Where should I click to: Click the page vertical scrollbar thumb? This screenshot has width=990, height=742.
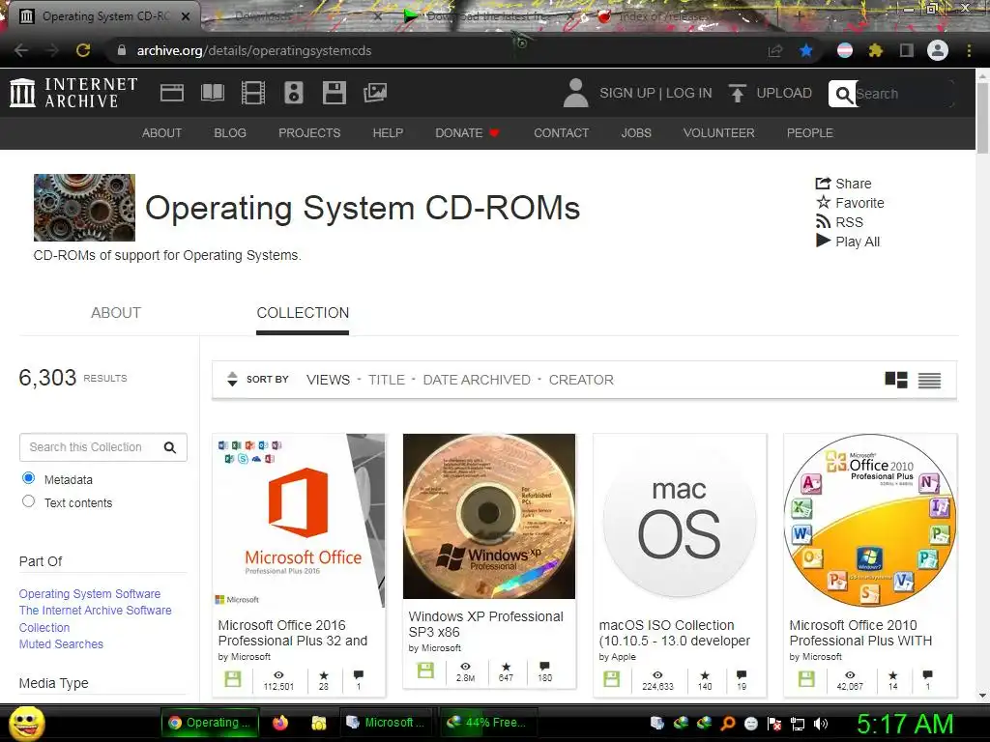click(982, 116)
